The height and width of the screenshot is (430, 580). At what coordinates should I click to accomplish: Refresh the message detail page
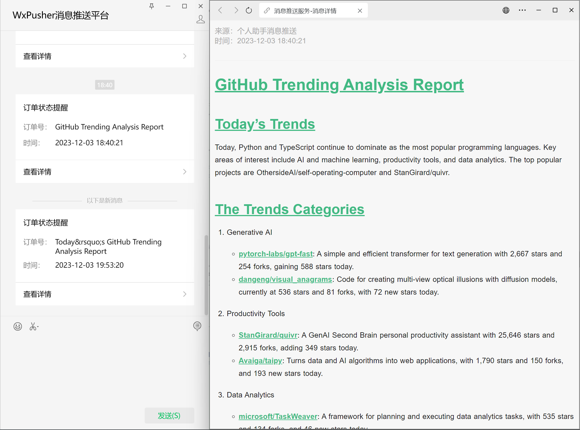pos(249,10)
